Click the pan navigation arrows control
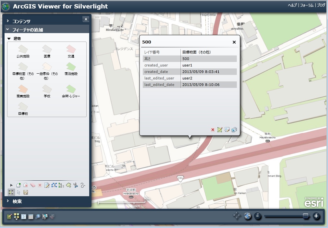The width and height of the screenshot is (328, 228). (237, 216)
